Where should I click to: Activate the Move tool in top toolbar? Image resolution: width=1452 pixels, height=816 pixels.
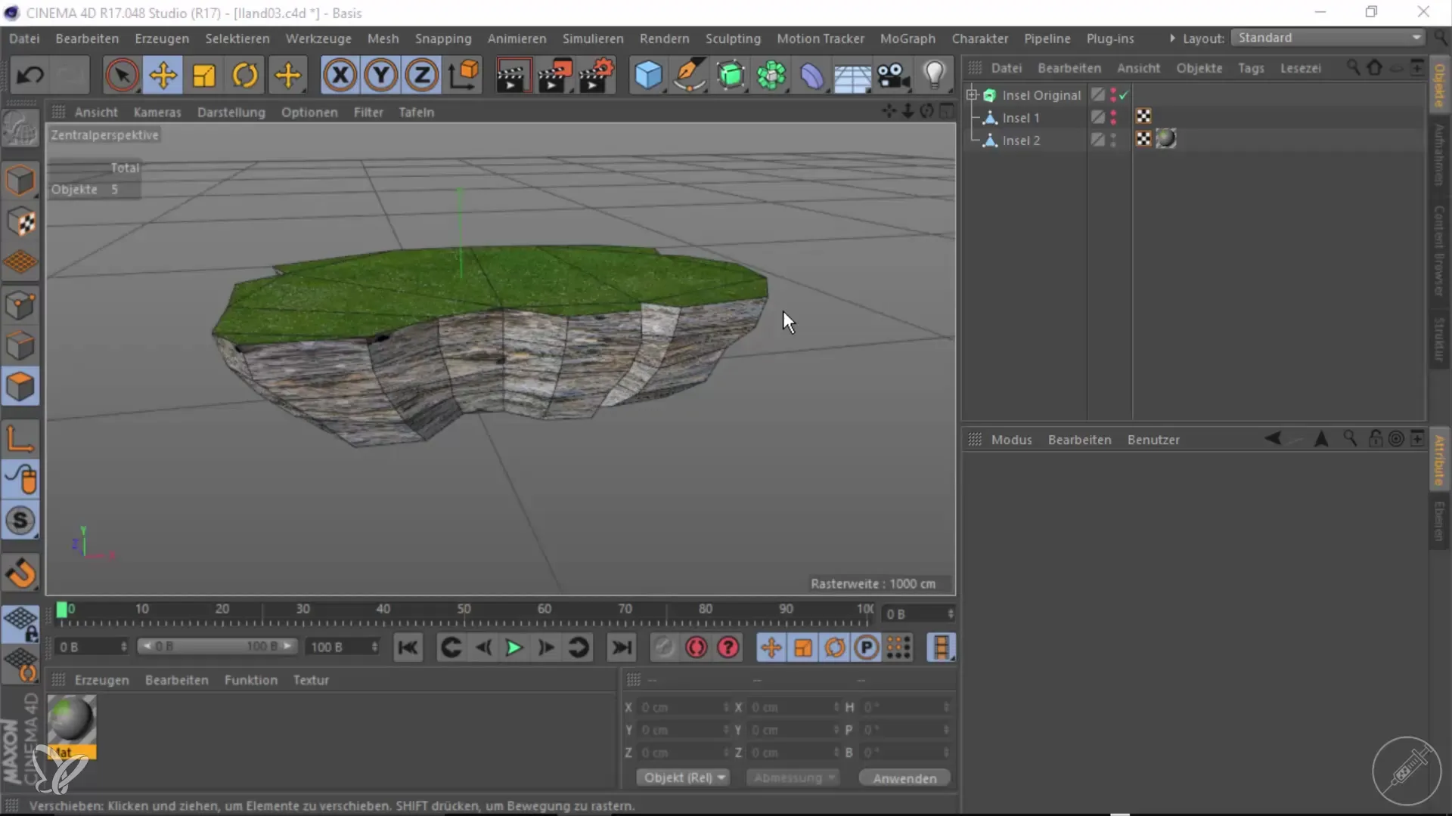coord(163,75)
